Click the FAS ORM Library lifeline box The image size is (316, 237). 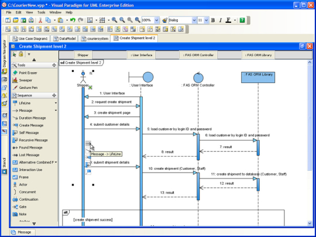coord(258,77)
